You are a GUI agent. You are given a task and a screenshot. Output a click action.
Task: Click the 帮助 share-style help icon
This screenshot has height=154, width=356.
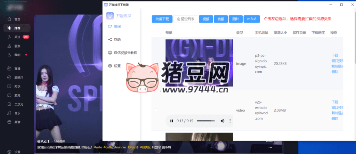(x=110, y=40)
